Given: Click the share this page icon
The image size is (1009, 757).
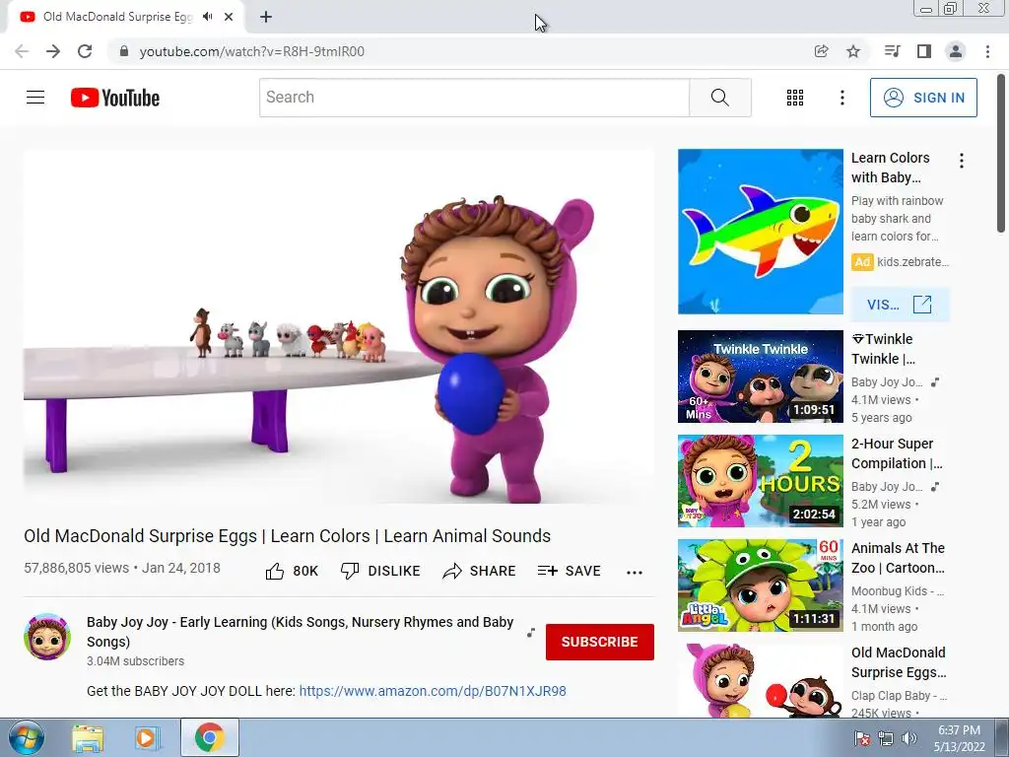Looking at the screenshot, I should click(x=821, y=51).
